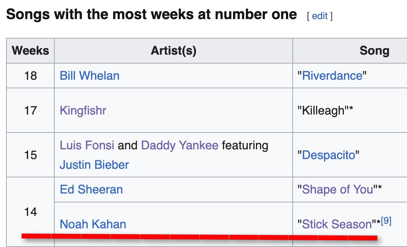Follow the Luis Fonsi link
407x247 pixels.
coord(87,145)
